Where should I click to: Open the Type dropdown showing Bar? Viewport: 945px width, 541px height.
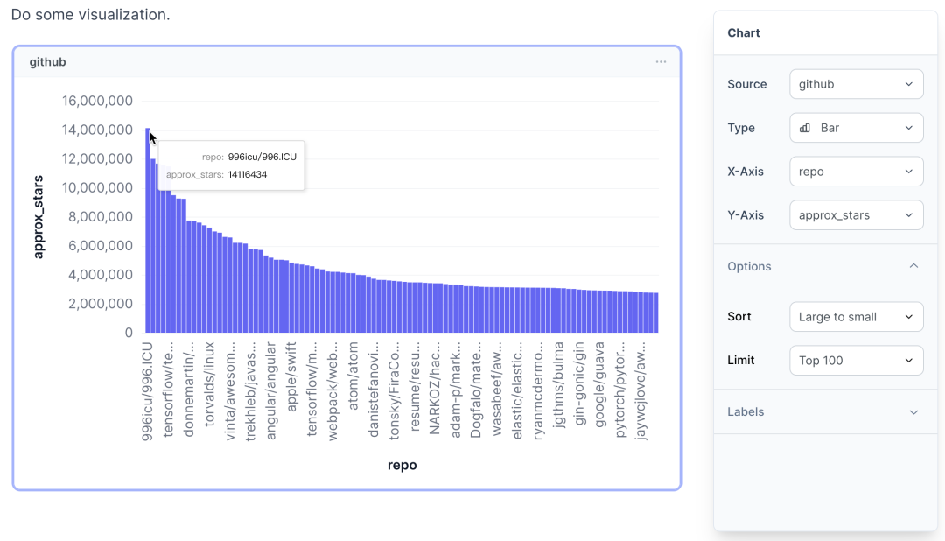(x=856, y=128)
